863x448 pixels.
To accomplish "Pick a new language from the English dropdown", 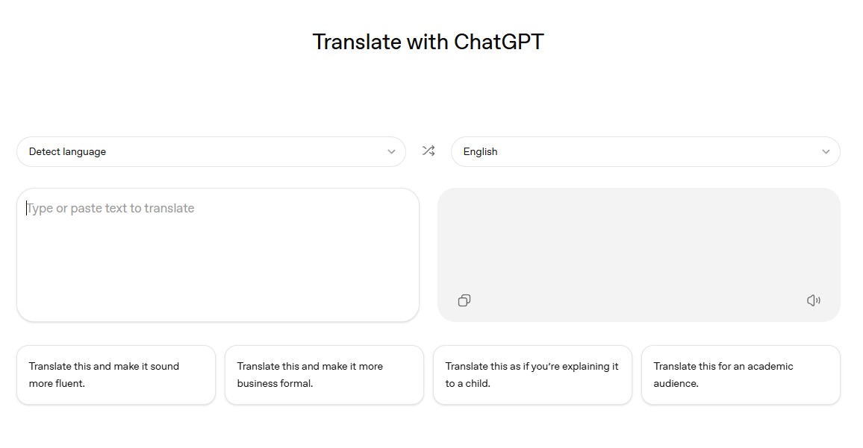I will click(646, 151).
